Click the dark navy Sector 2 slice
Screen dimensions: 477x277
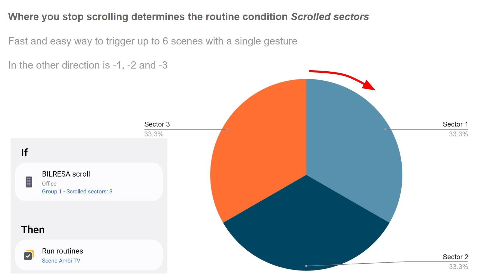306,229
